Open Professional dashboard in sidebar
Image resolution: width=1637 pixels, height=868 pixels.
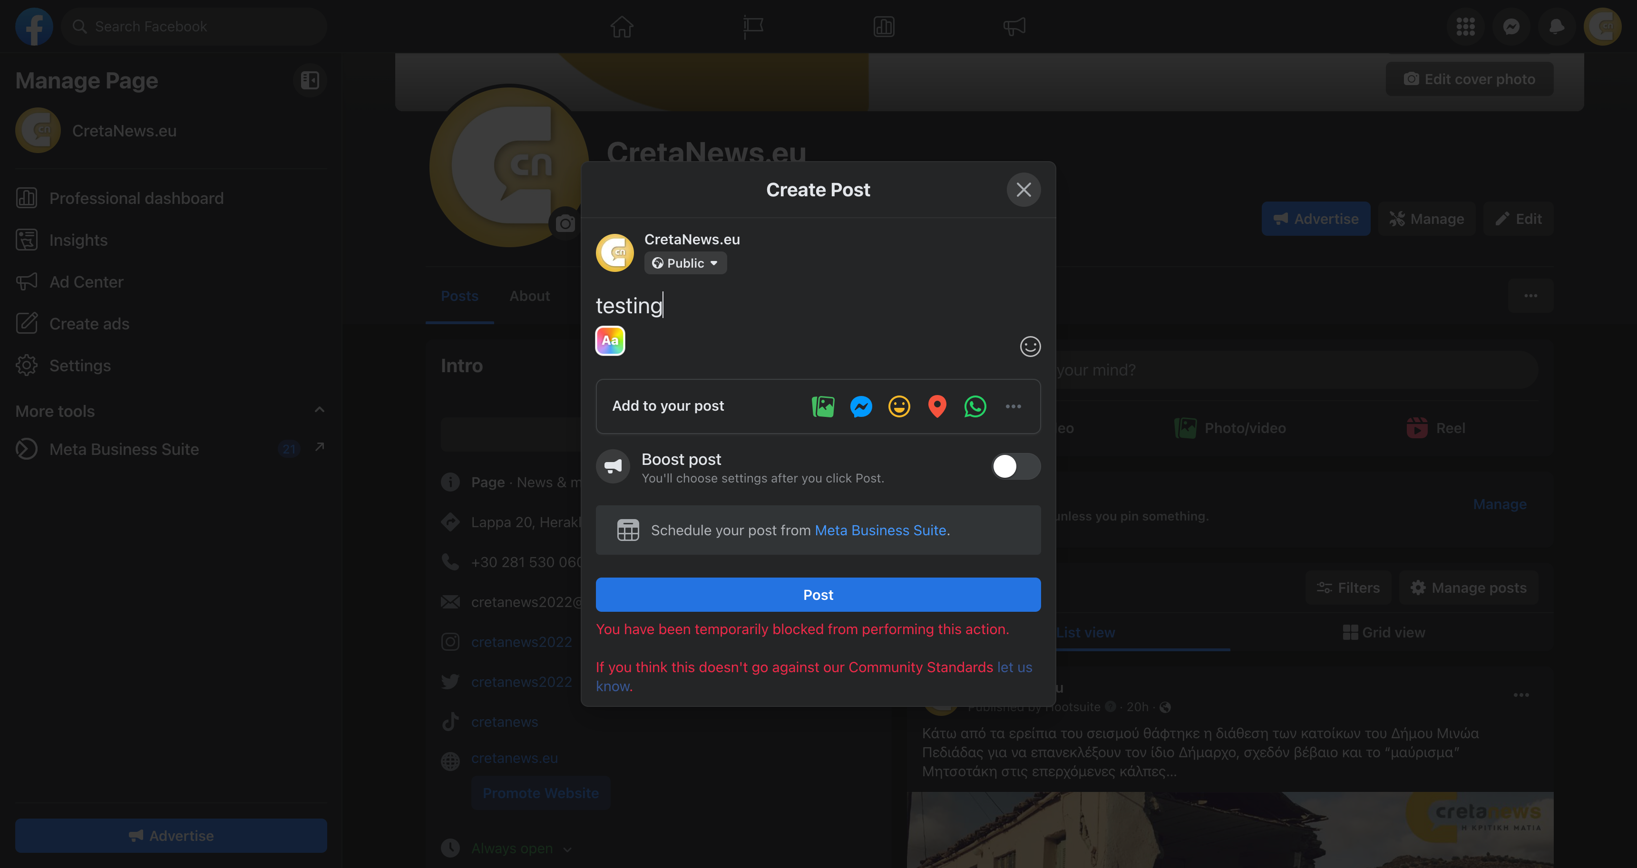pos(171,198)
